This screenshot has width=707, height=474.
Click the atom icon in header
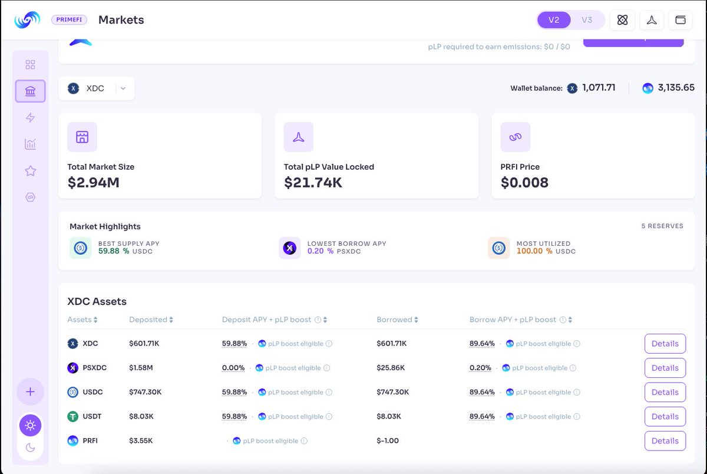pos(622,20)
